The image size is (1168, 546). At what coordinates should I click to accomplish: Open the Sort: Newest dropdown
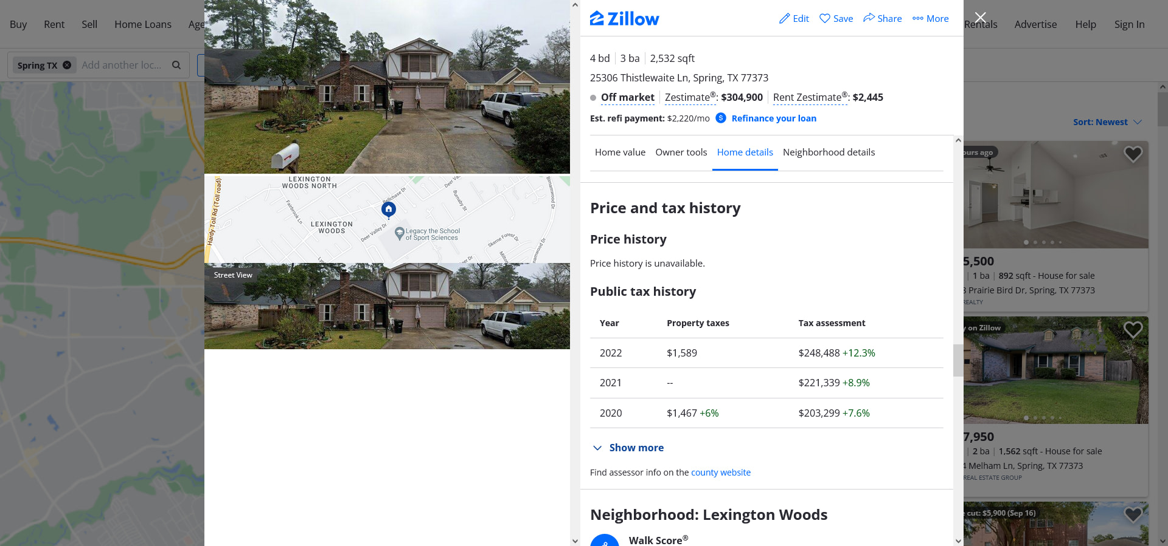(1107, 122)
